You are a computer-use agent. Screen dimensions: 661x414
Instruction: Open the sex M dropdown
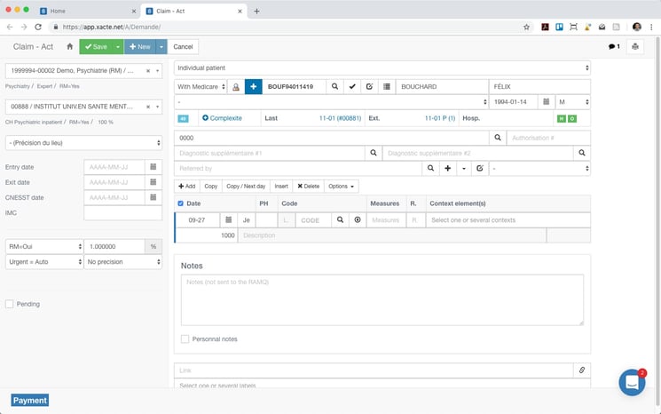click(x=573, y=101)
